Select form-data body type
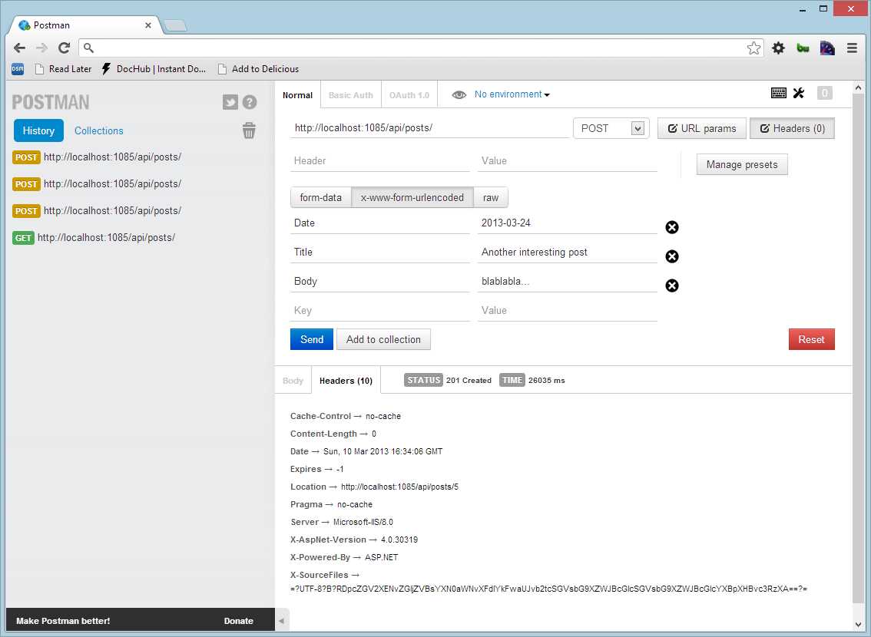871x637 pixels. (320, 197)
